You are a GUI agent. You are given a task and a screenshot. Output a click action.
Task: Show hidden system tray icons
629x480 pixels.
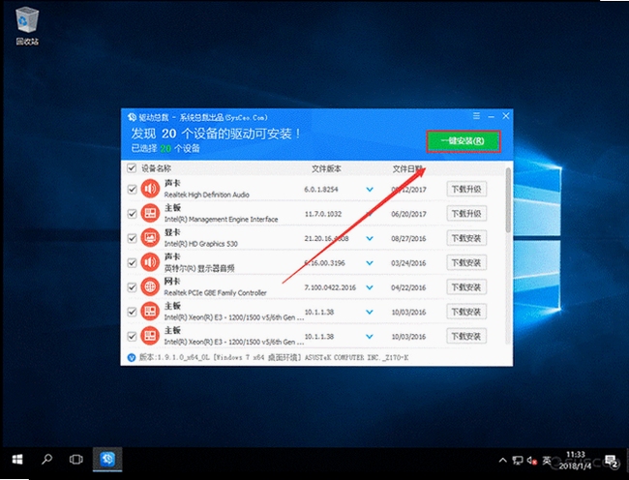tap(502, 461)
